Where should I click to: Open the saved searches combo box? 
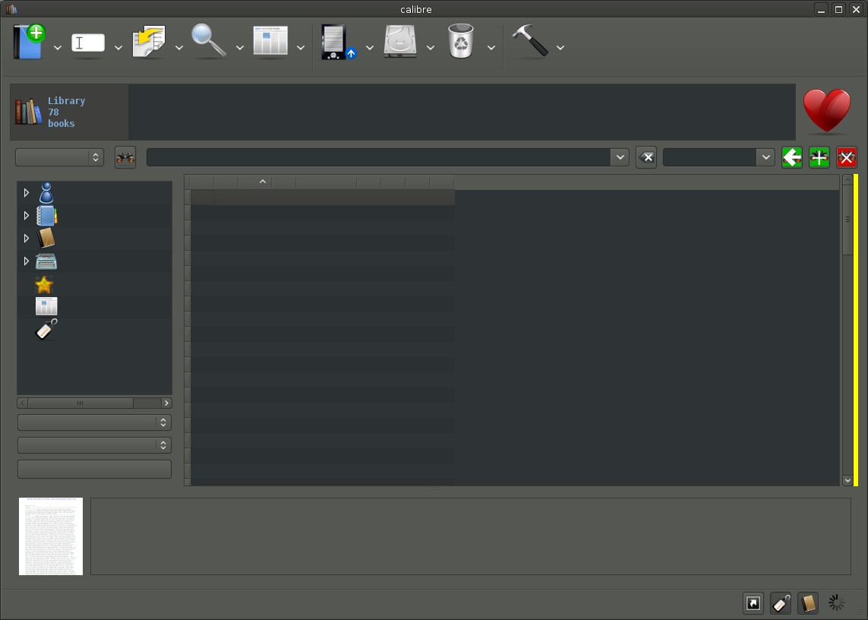[x=718, y=157]
